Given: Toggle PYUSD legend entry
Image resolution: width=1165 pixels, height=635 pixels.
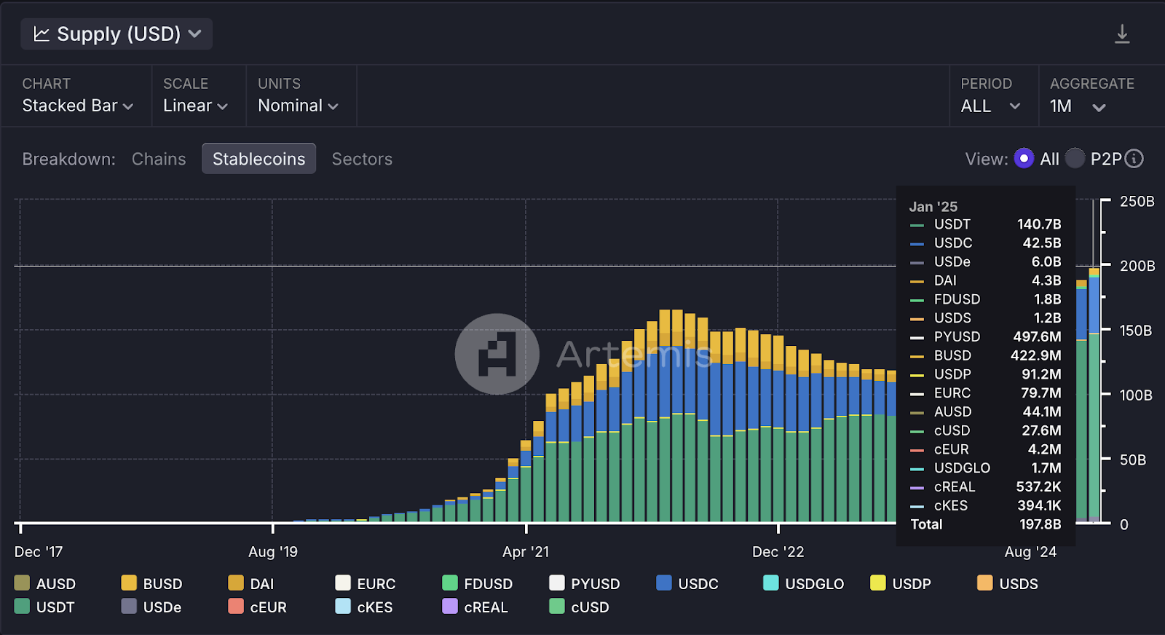Looking at the screenshot, I should pyautogui.click(x=585, y=583).
